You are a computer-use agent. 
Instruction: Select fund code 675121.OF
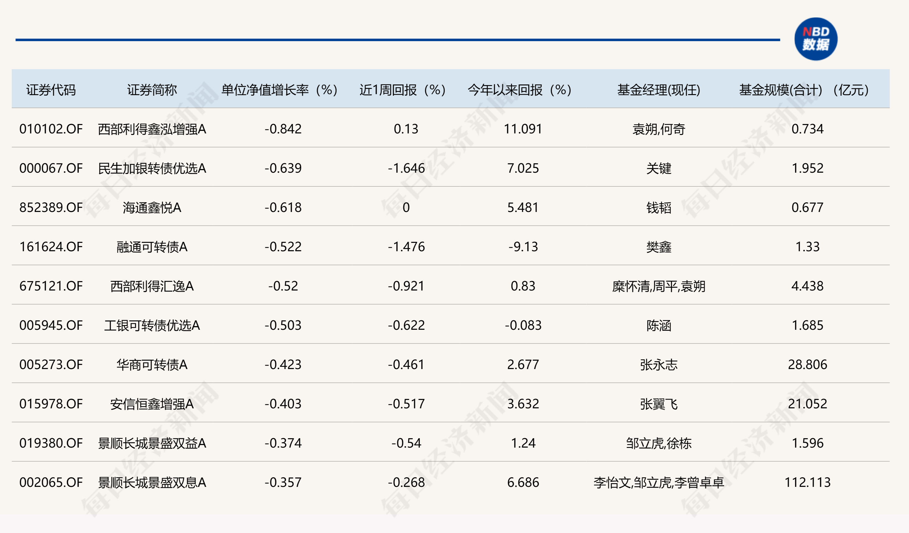(51, 286)
